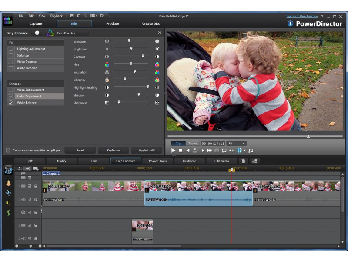This screenshot has width=348, height=261.
Task: Click the scissors Magic Cut icon
Action: coord(8,193)
